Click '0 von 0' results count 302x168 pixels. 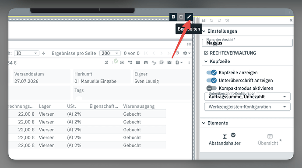(132, 53)
